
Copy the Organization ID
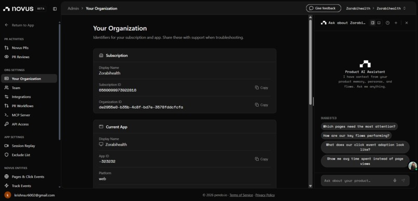(x=261, y=105)
